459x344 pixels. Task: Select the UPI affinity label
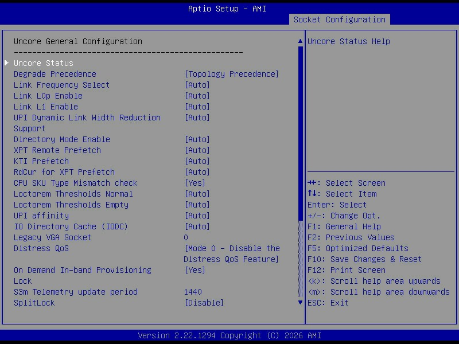click(x=41, y=216)
